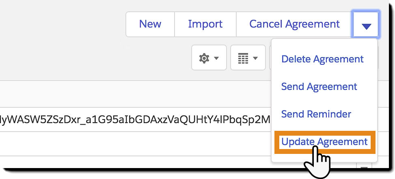Choose Delete Agreement from the dropdown menu
Image resolution: width=395 pixels, height=179 pixels.
tap(322, 59)
